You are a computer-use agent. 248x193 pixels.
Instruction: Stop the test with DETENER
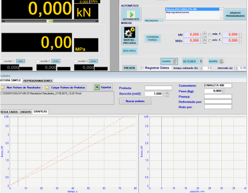(x=193, y=62)
